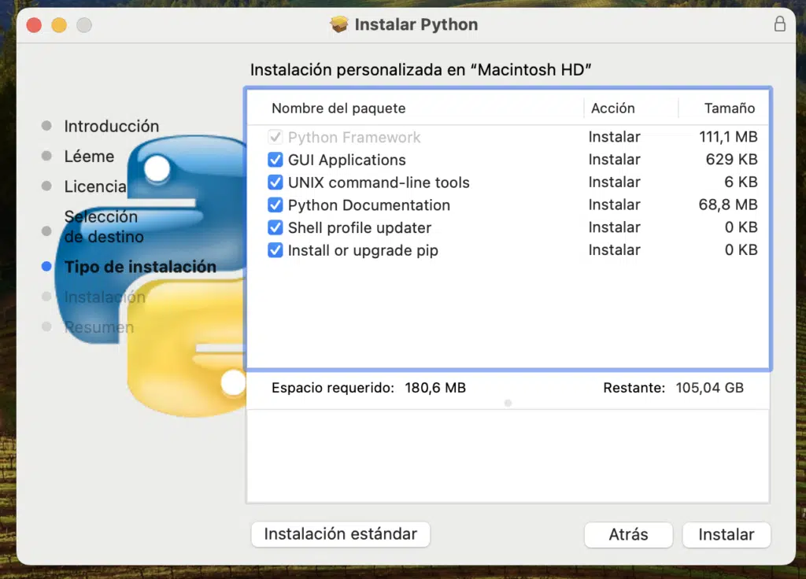Click the Instalar button

727,535
